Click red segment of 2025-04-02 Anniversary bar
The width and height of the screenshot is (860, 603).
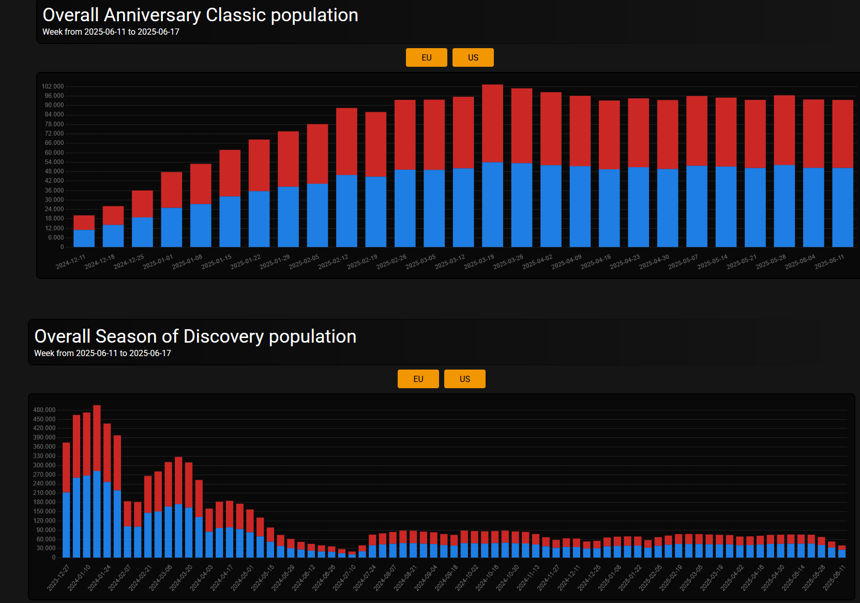pos(551,129)
